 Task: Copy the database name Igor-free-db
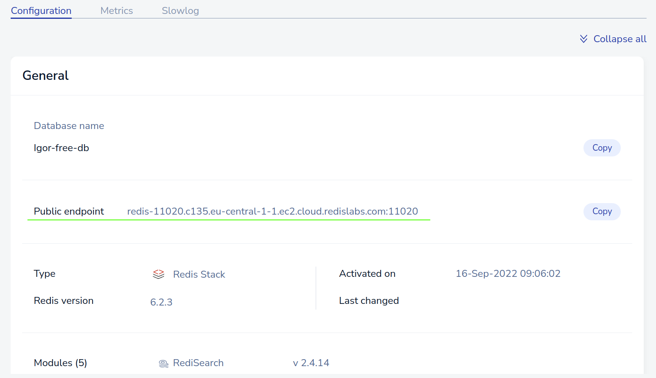point(602,147)
